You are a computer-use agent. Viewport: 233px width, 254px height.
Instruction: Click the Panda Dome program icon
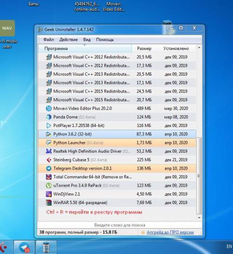48,117
